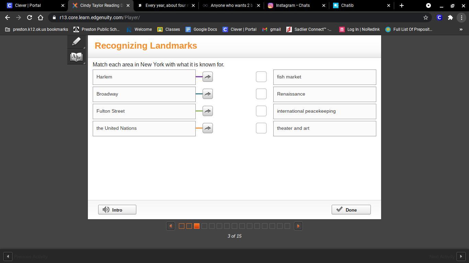Viewport: 469px width, 263px height.
Task: Open a new browser tab
Action: [401, 5]
